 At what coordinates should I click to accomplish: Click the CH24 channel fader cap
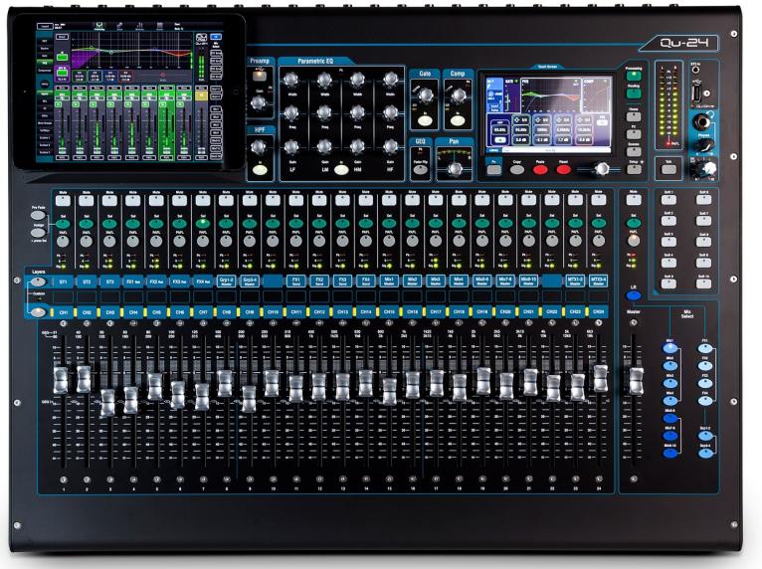click(601, 379)
